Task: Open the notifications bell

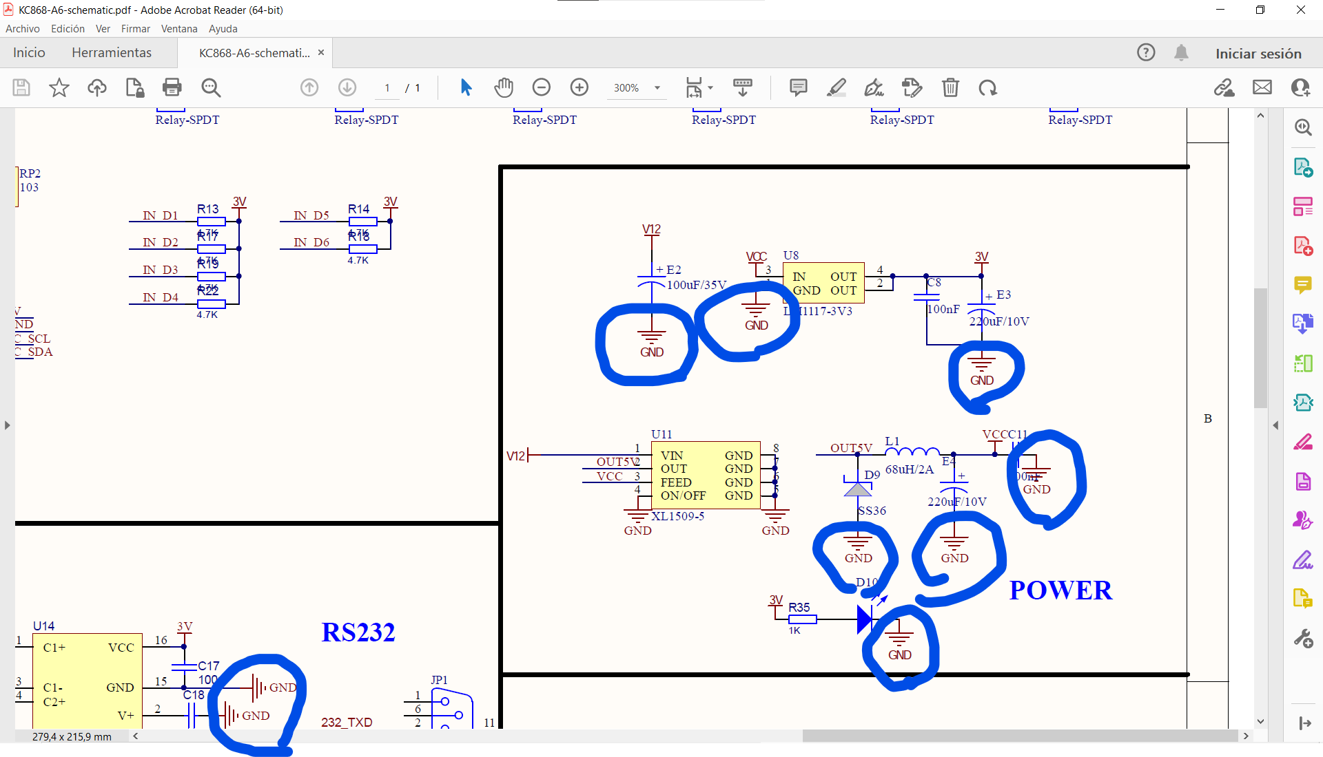Action: [x=1181, y=53]
